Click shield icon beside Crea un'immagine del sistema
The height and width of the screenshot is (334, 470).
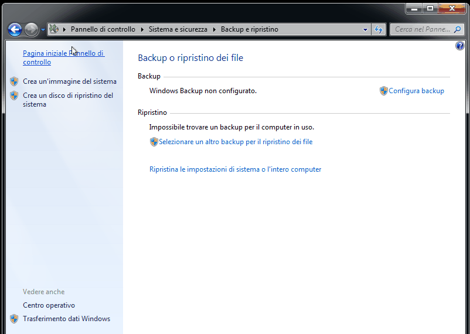pos(14,81)
